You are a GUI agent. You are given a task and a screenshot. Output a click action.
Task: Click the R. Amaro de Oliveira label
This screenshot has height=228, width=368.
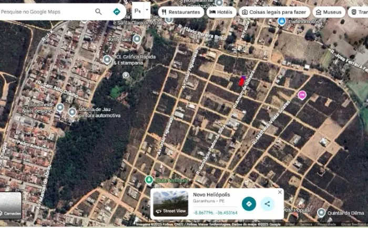click(x=243, y=89)
